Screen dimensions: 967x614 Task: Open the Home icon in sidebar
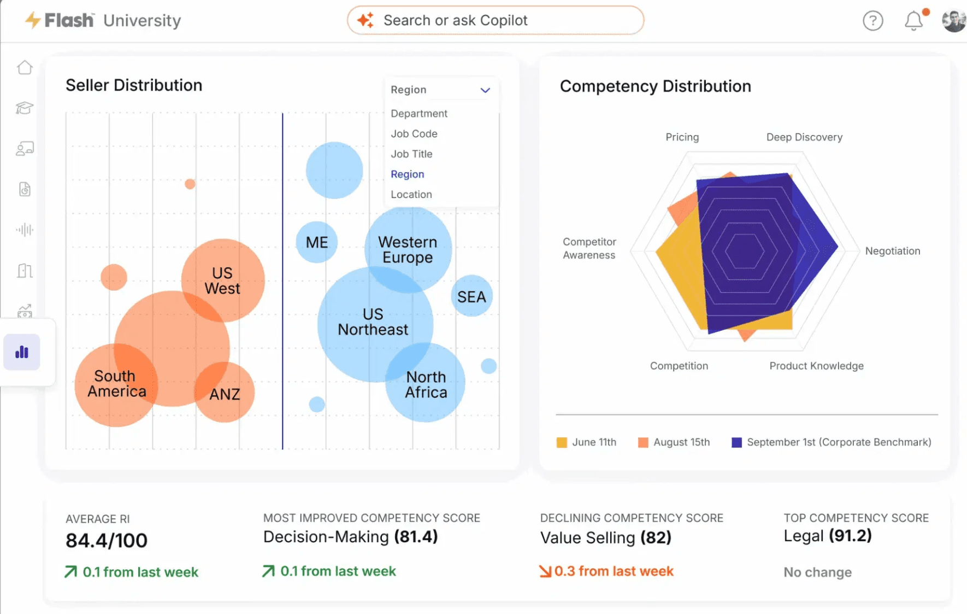[x=25, y=67]
